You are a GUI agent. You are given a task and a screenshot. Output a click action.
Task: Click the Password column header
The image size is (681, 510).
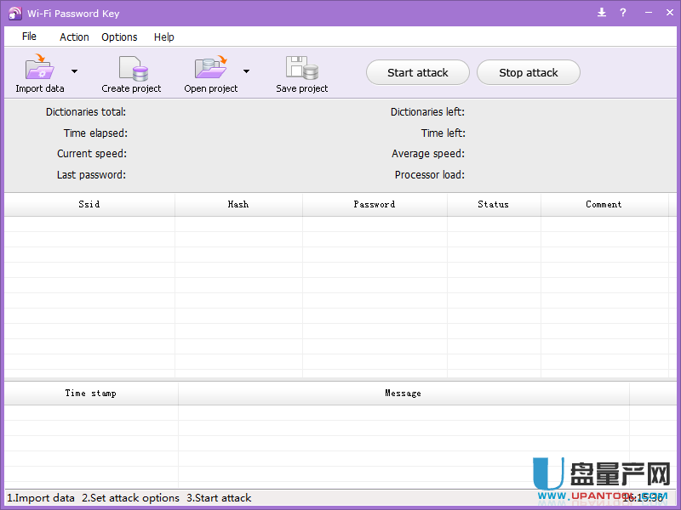coord(375,204)
